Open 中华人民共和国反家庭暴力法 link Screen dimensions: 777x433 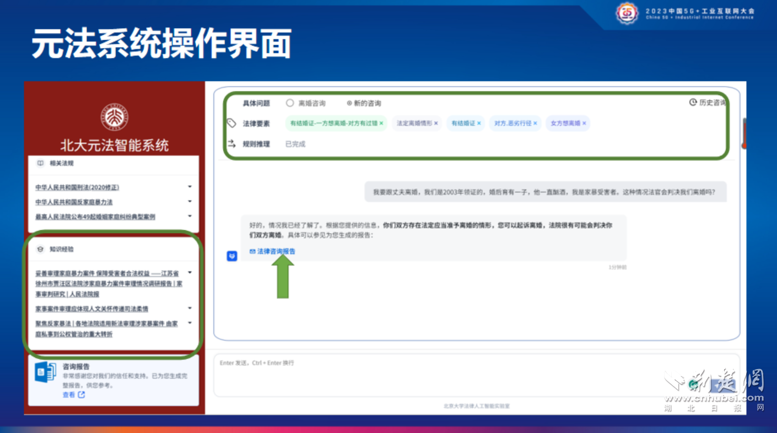[x=74, y=202]
